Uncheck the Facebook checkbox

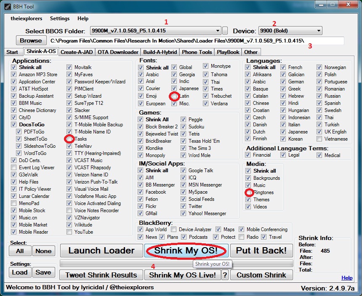coord(140,192)
